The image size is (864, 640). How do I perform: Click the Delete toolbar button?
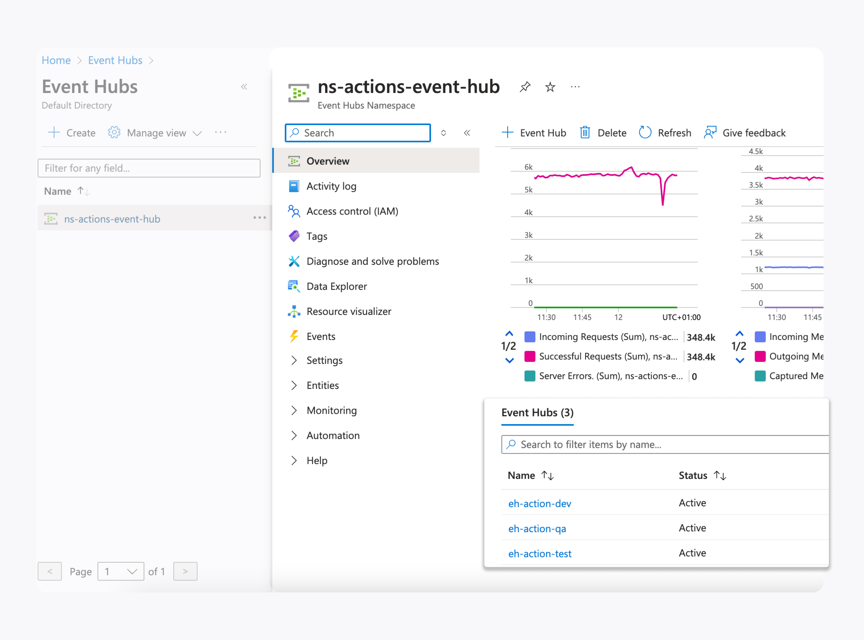click(603, 133)
